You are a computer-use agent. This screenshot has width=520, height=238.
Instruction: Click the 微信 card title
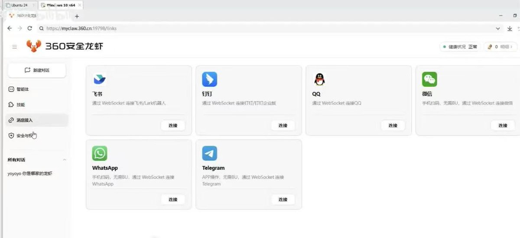tap(427, 94)
